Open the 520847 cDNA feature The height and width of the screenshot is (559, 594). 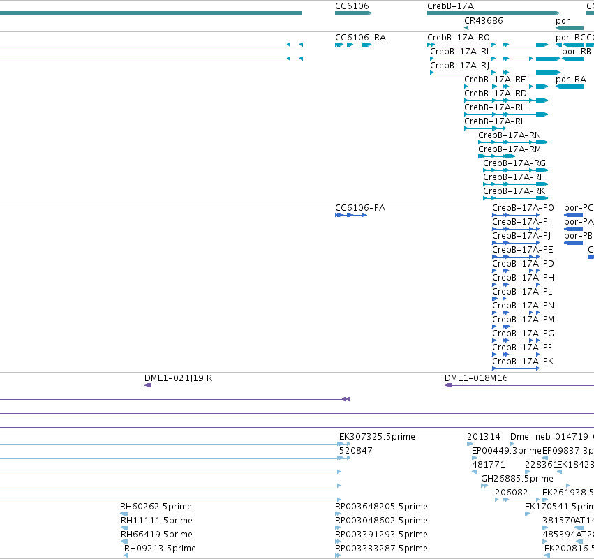356,451
